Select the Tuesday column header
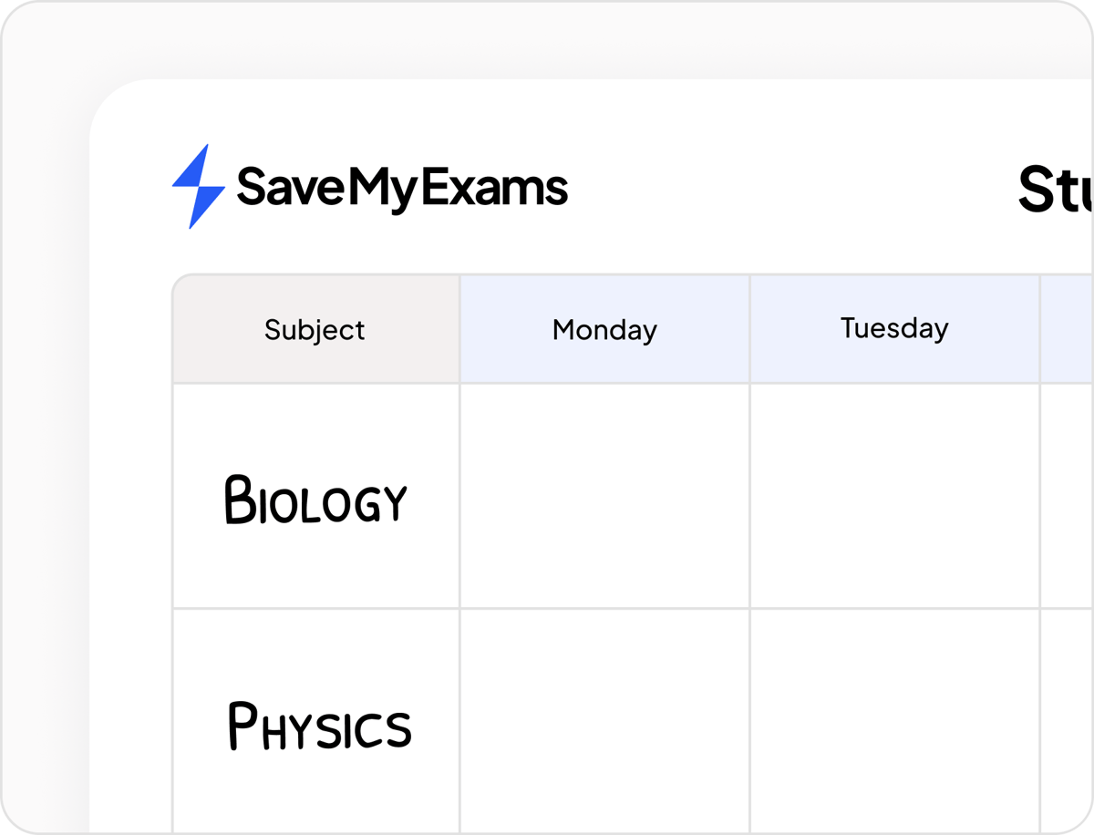This screenshot has width=1094, height=835. [894, 328]
